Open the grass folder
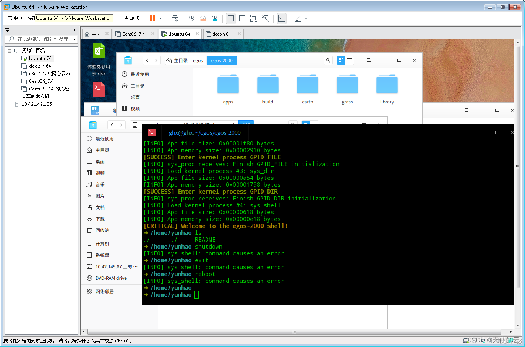The width and height of the screenshot is (525, 347). coord(347,89)
